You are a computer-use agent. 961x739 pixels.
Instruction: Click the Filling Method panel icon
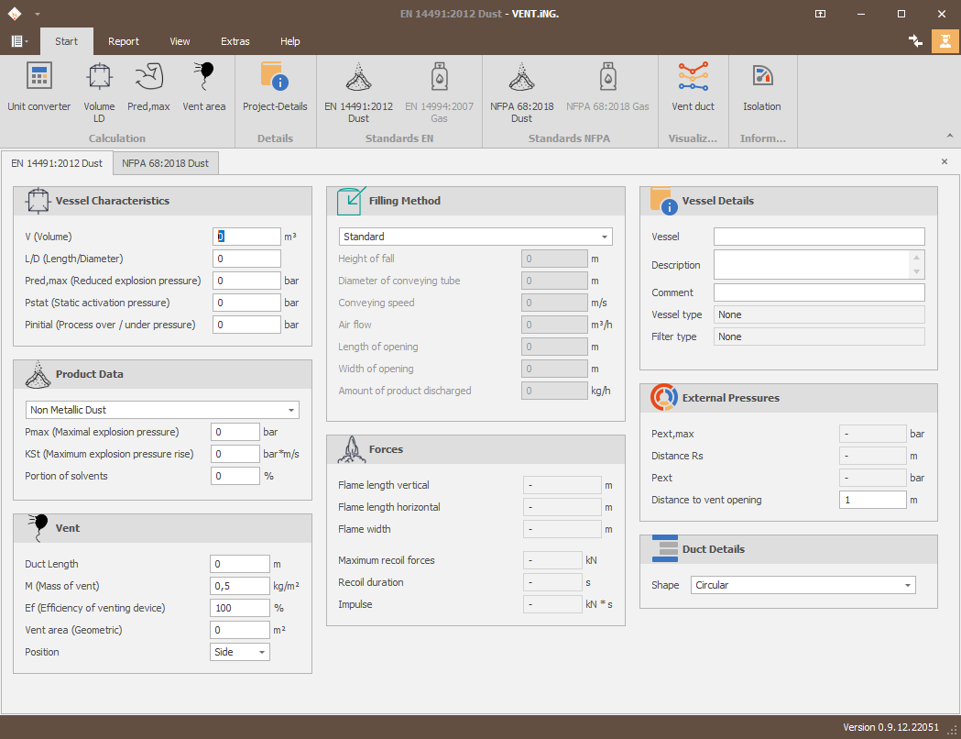click(x=351, y=201)
